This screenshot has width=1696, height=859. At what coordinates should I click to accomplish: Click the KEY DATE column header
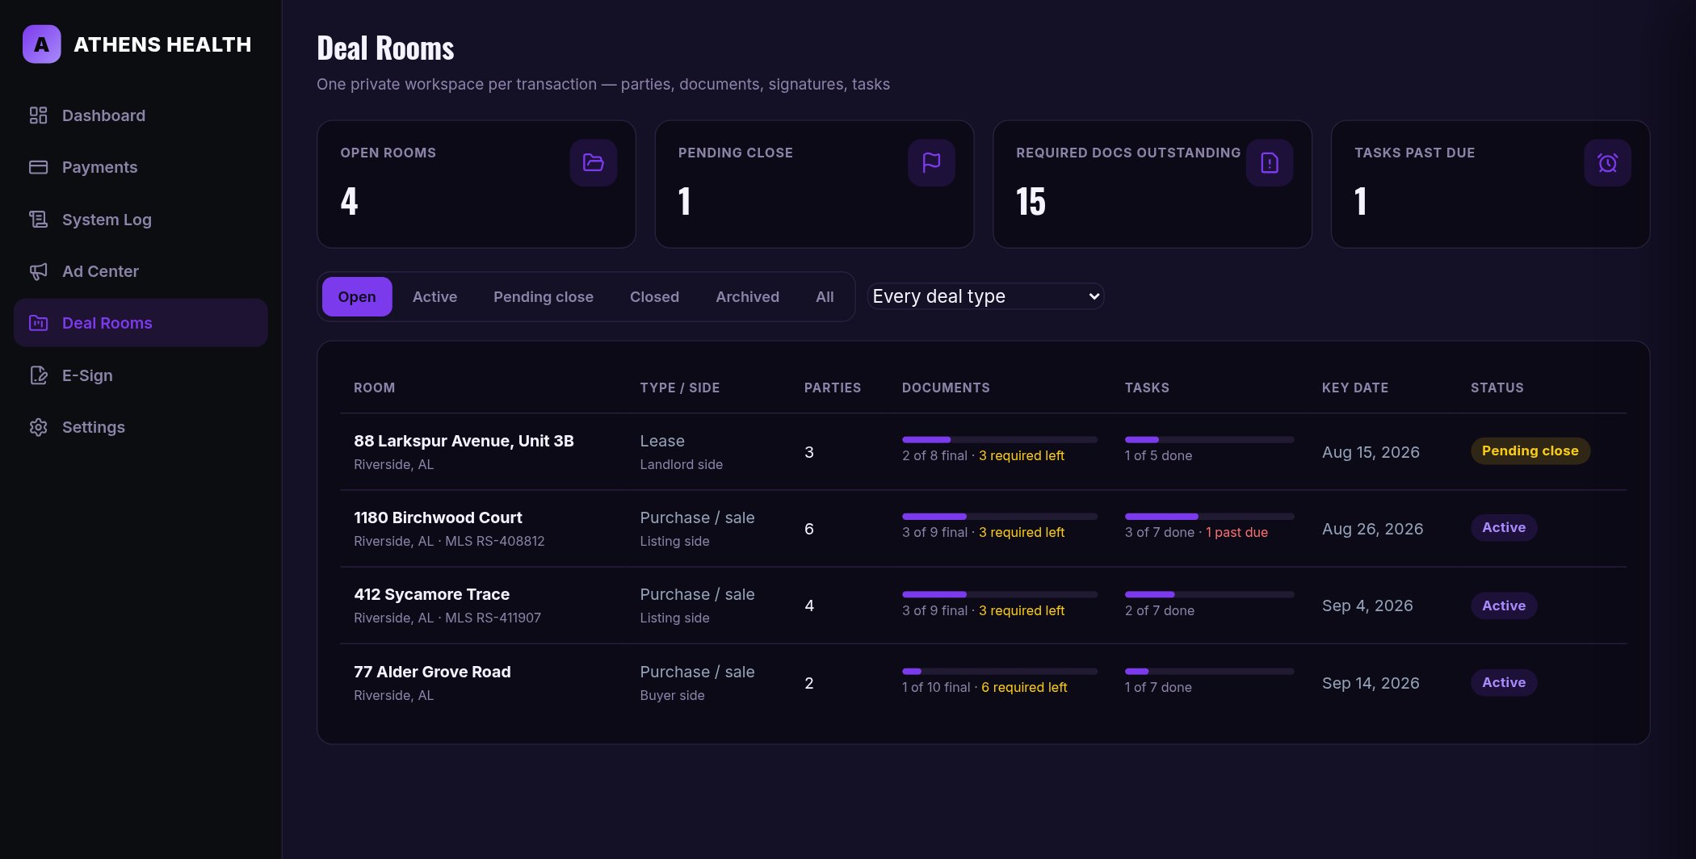pyautogui.click(x=1355, y=388)
